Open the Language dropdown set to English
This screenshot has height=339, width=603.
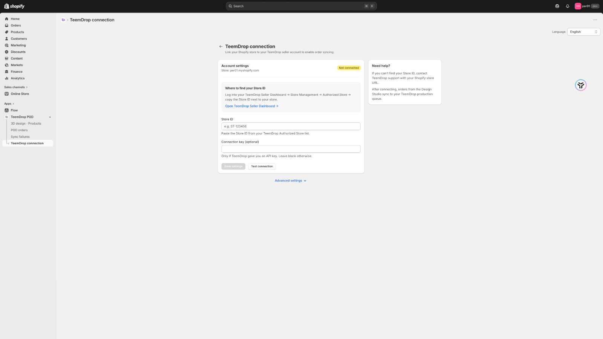tap(583, 32)
